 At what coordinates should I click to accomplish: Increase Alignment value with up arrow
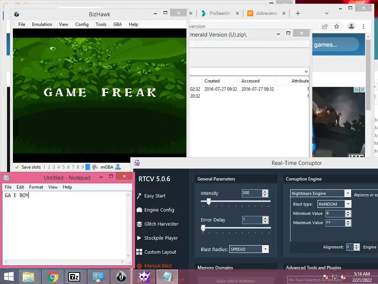(357, 245)
